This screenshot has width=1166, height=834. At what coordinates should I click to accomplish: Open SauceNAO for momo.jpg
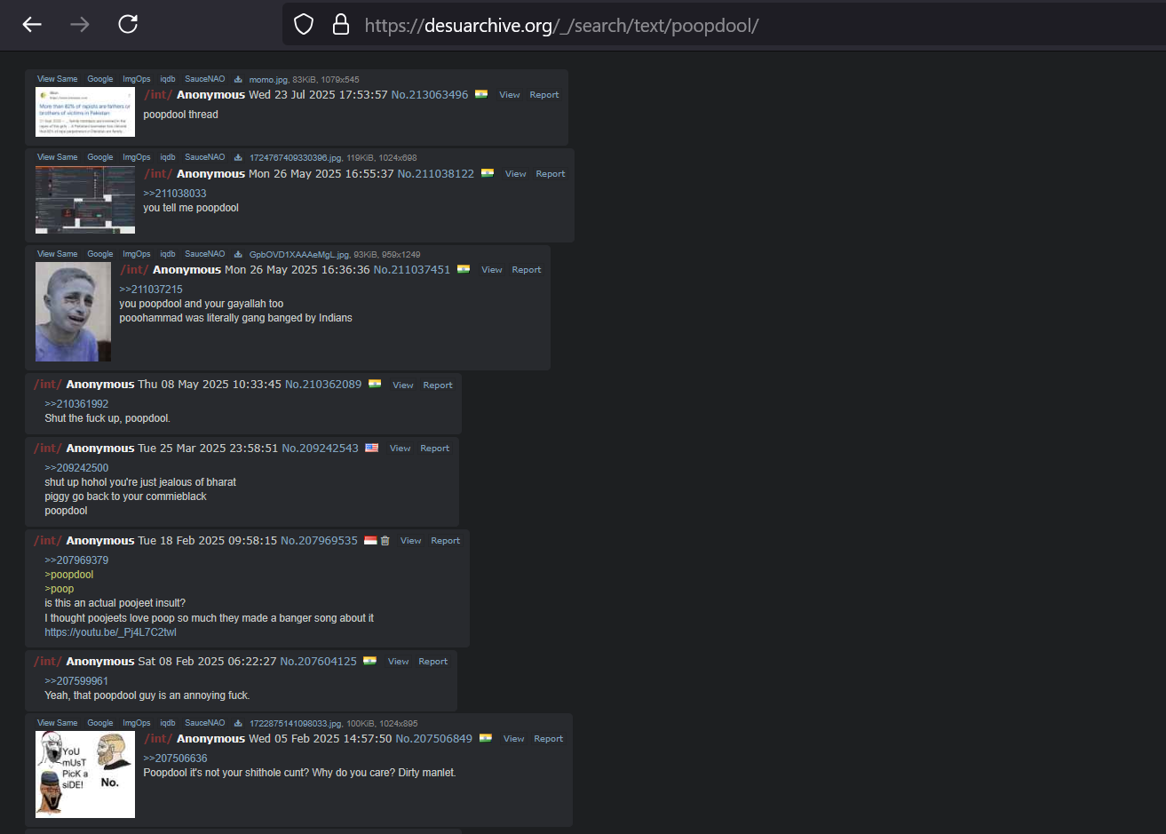(205, 79)
